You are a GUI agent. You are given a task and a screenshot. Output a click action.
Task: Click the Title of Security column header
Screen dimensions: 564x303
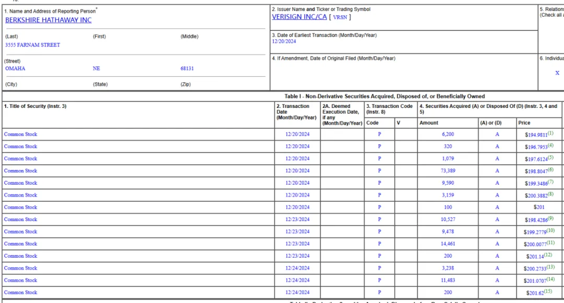[x=36, y=106]
